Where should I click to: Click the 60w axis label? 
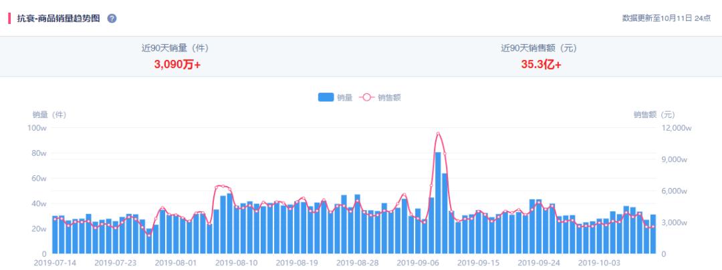click(39, 179)
